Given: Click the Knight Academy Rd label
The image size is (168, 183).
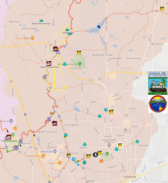Looking at the screenshot, I should (x=157, y=44).
